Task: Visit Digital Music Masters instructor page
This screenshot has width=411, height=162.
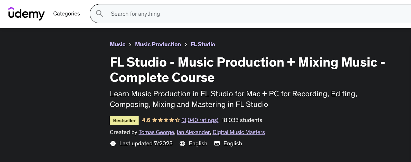Action: pyautogui.click(x=239, y=132)
